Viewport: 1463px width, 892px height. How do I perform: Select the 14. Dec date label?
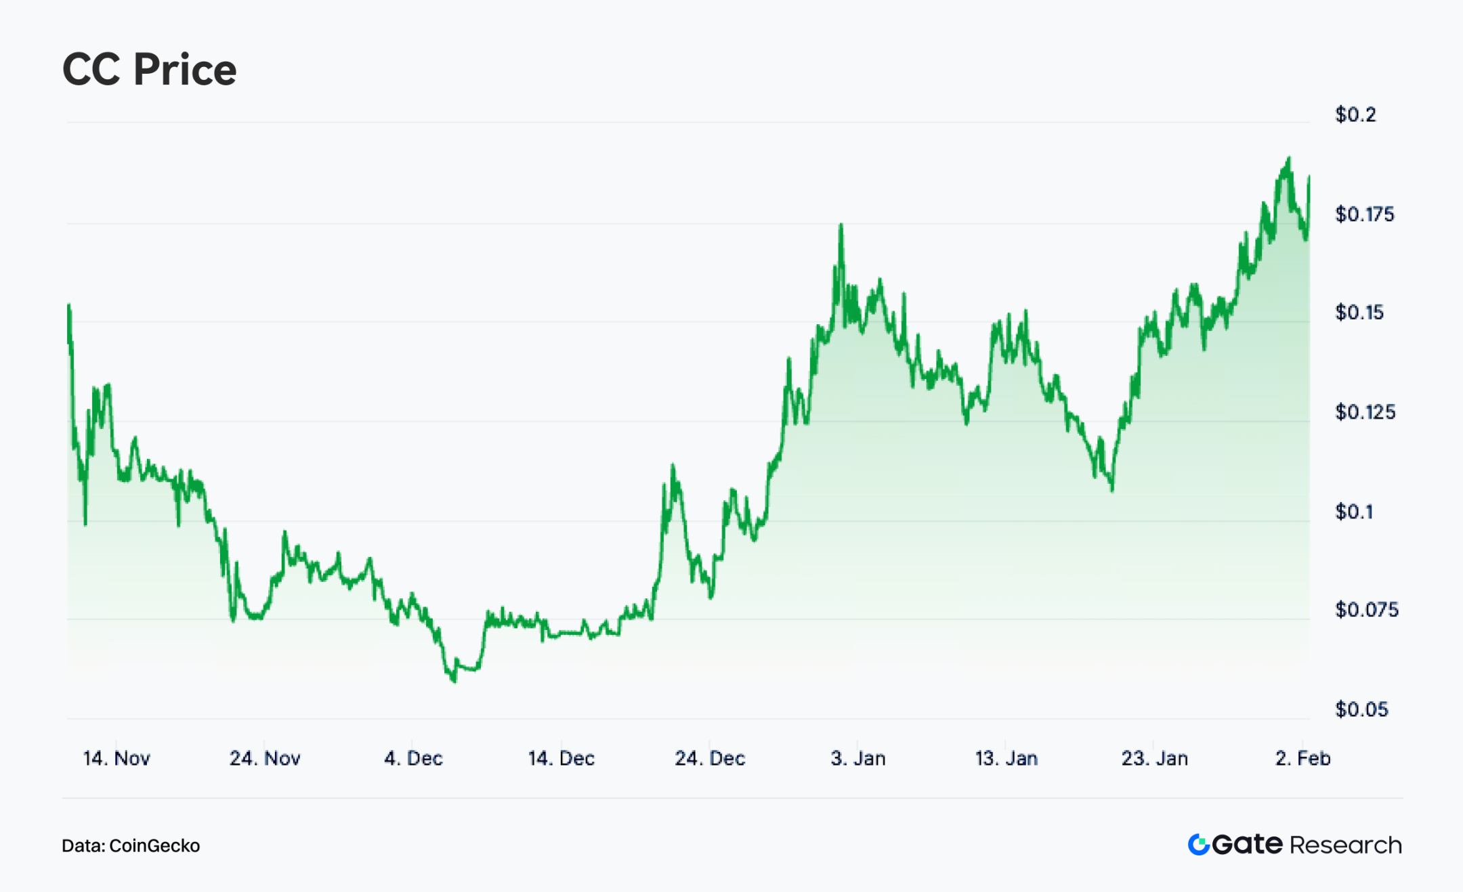coord(561,758)
